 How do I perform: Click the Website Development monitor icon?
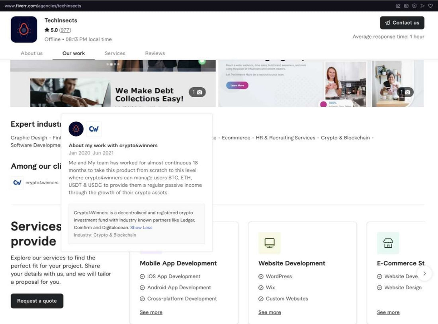tap(270, 243)
